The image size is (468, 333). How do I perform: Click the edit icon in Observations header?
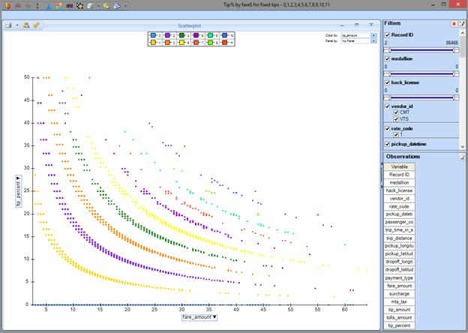click(462, 156)
